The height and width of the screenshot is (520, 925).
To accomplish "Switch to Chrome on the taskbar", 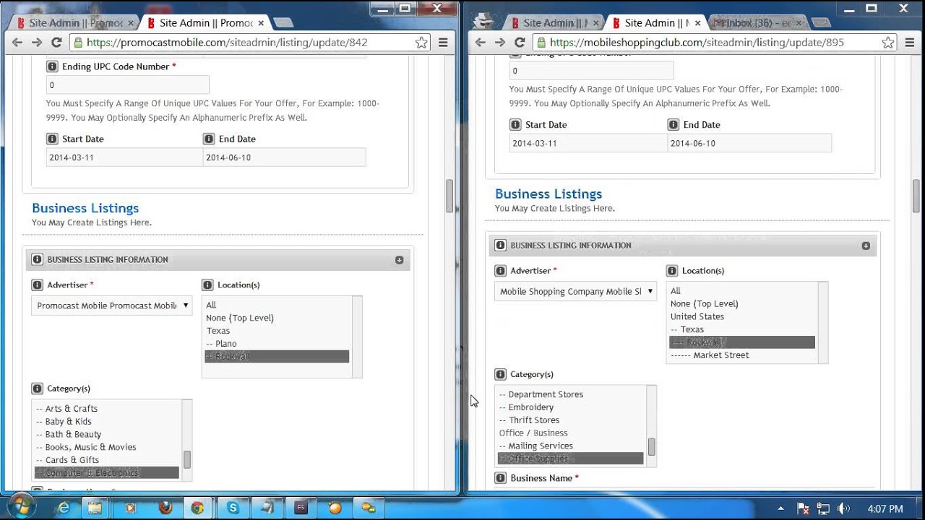I will [197, 508].
